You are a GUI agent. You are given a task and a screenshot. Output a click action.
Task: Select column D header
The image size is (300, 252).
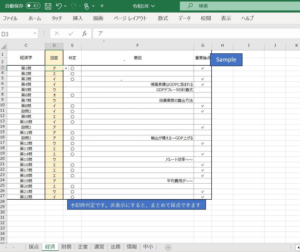click(x=54, y=45)
